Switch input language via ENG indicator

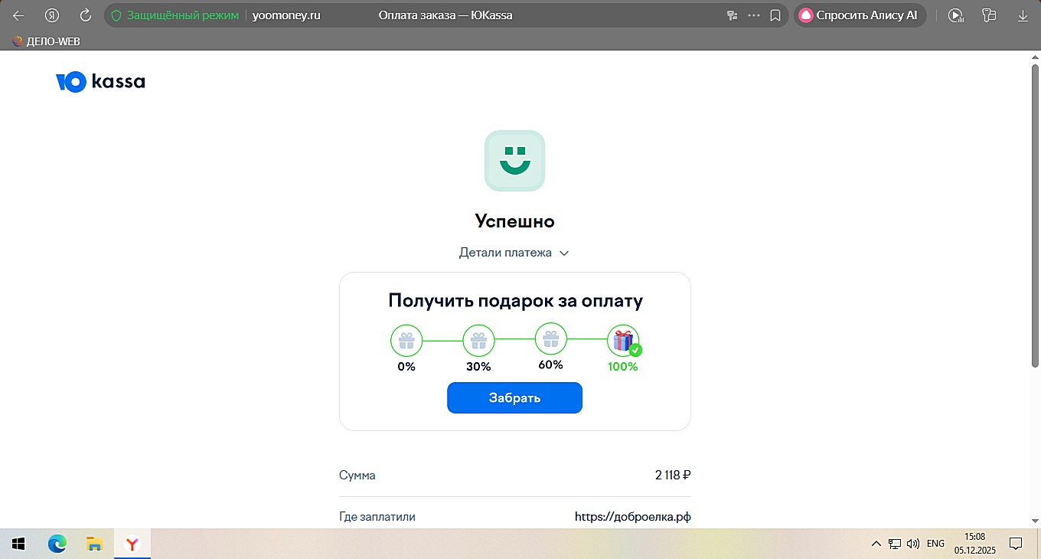(935, 544)
